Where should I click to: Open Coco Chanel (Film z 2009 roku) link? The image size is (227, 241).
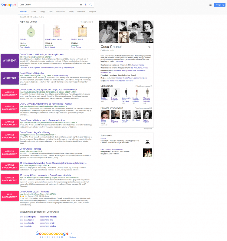(x=112, y=149)
